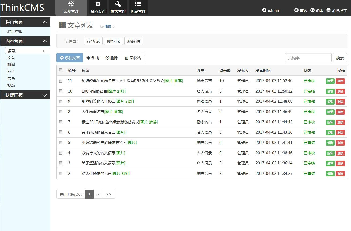
Task: Select the checkbox for article number 7
Action: click(61, 122)
